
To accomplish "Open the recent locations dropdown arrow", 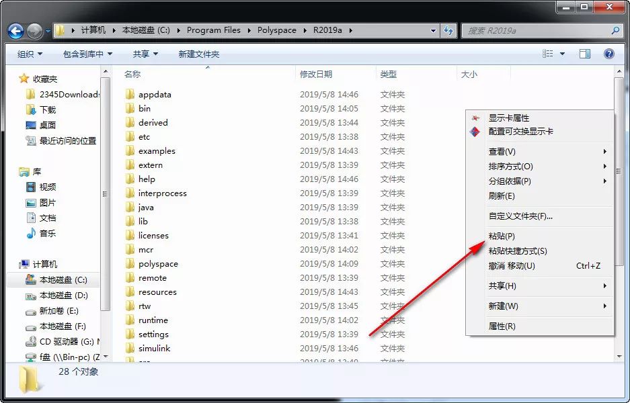I will point(48,31).
